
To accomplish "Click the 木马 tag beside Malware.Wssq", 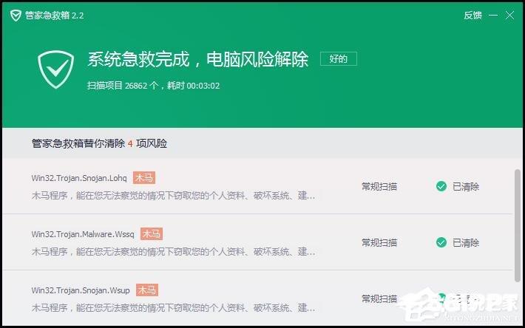I will click(152, 233).
